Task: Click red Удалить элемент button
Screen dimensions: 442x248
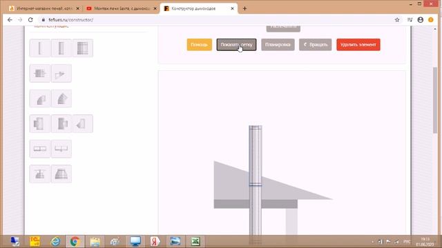Action: click(358, 45)
